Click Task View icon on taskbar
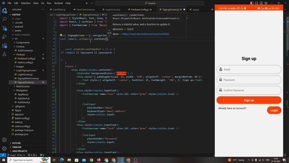Screen dimensions: 289x163 coord(54,160)
